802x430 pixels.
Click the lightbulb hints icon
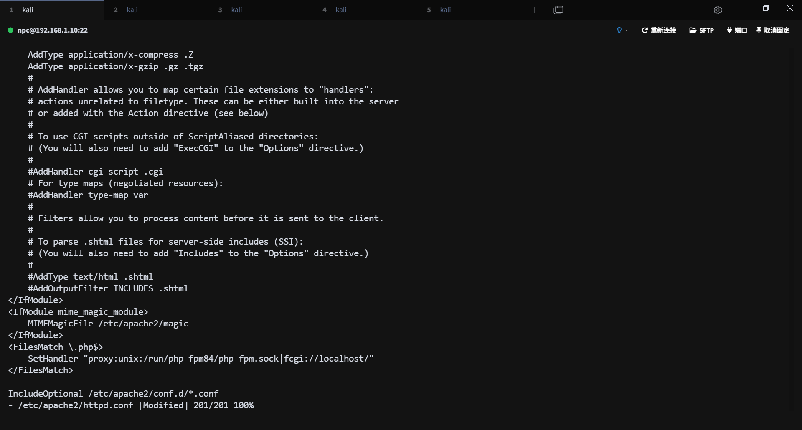tap(619, 30)
